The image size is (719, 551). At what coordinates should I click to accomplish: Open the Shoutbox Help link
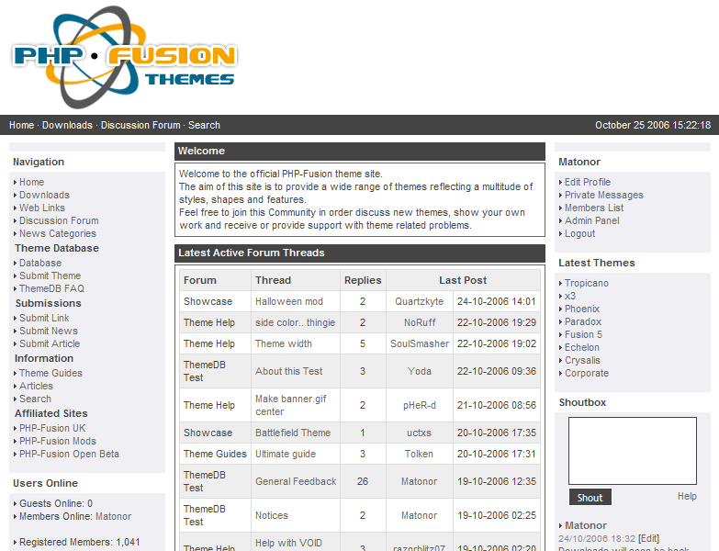687,496
